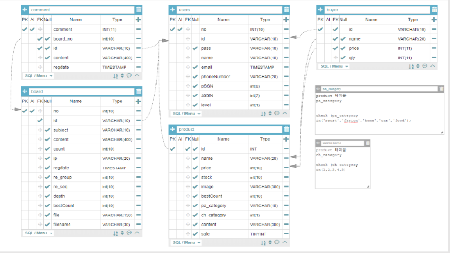Grab the move handle of comment table
The width and height of the screenshot is (450, 253).
[25, 10]
